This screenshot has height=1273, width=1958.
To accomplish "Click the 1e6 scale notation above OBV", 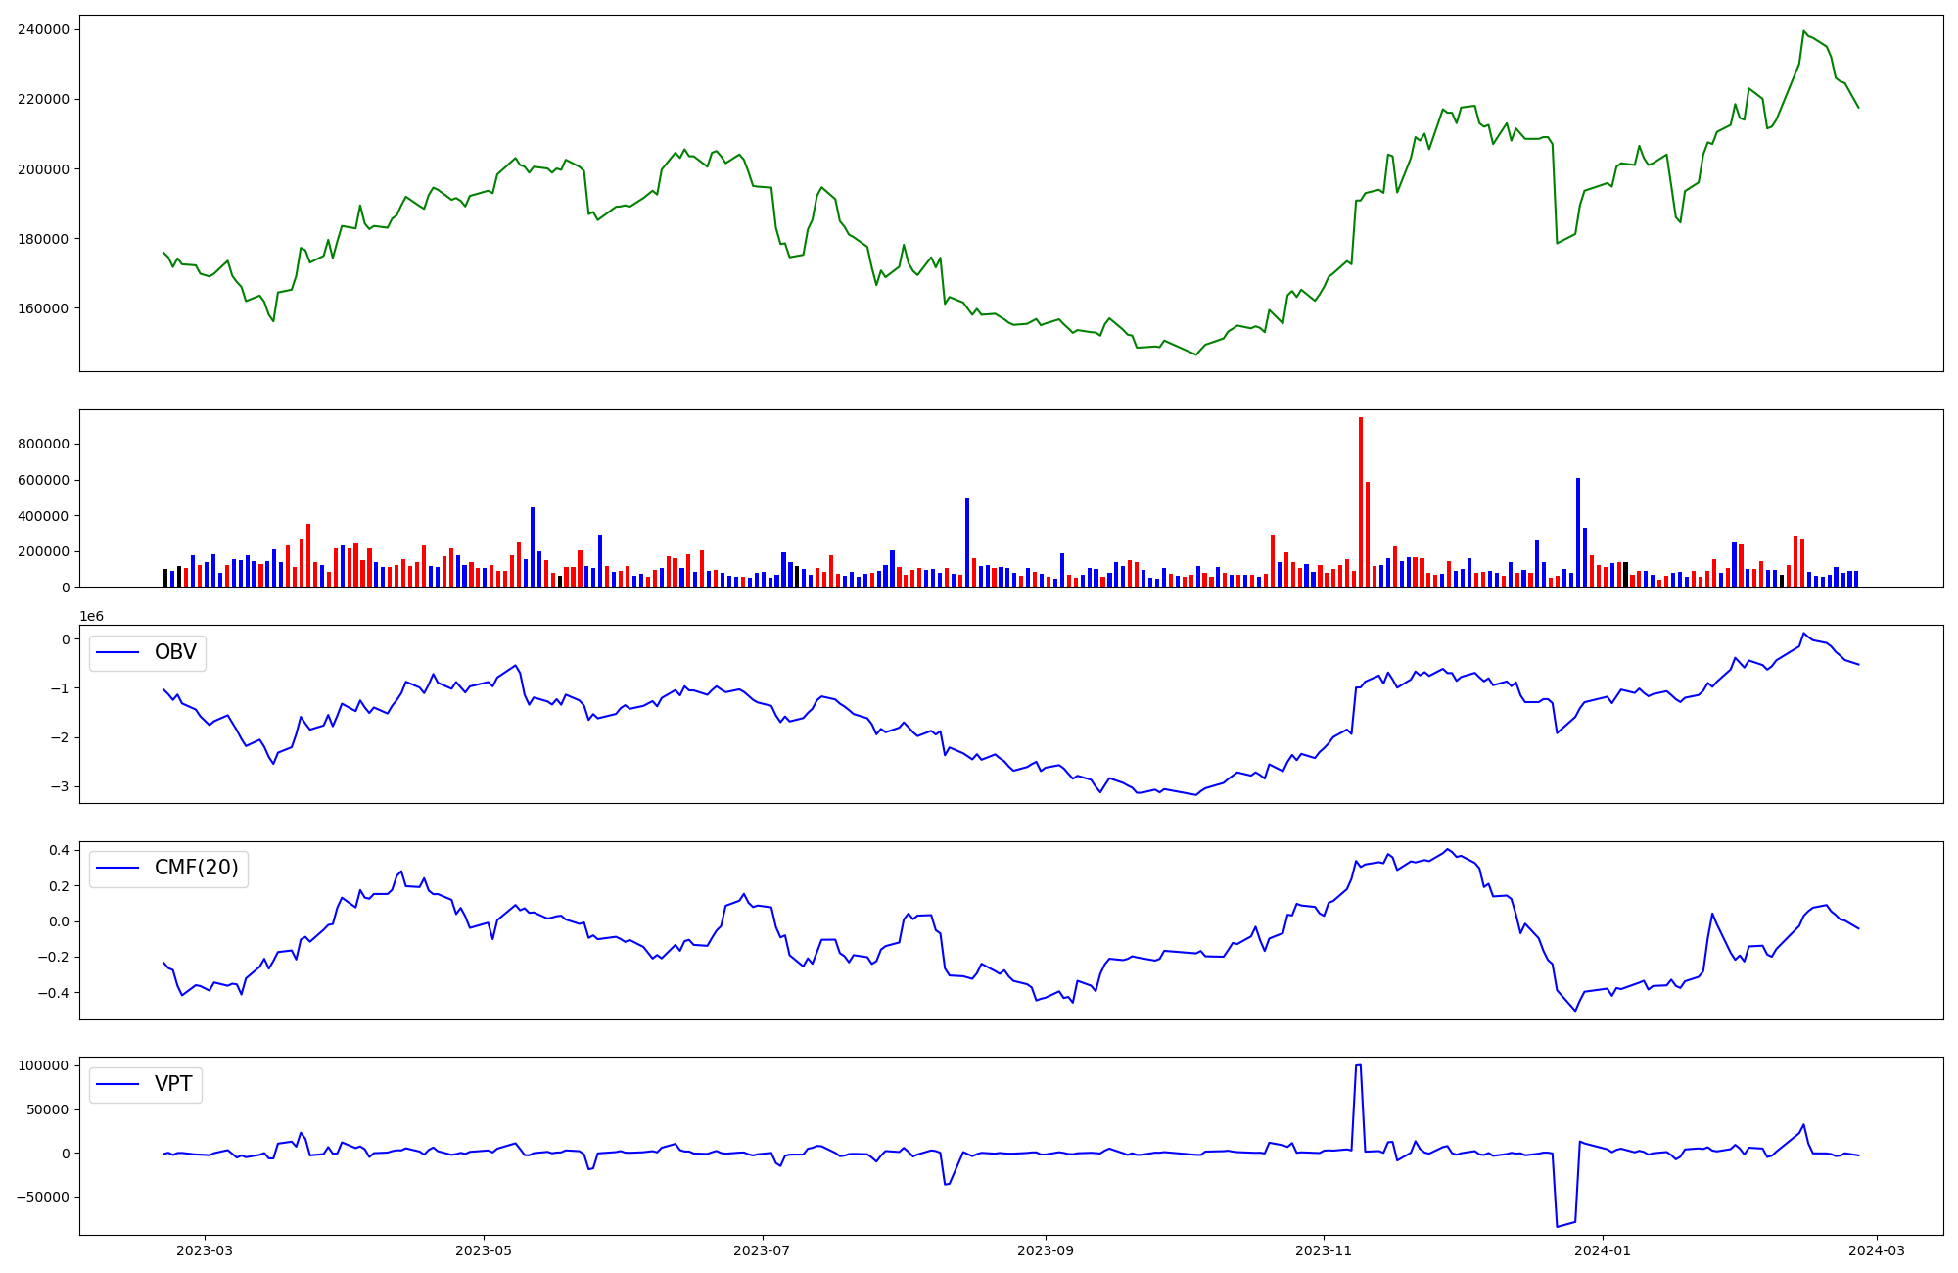I will coord(91,616).
